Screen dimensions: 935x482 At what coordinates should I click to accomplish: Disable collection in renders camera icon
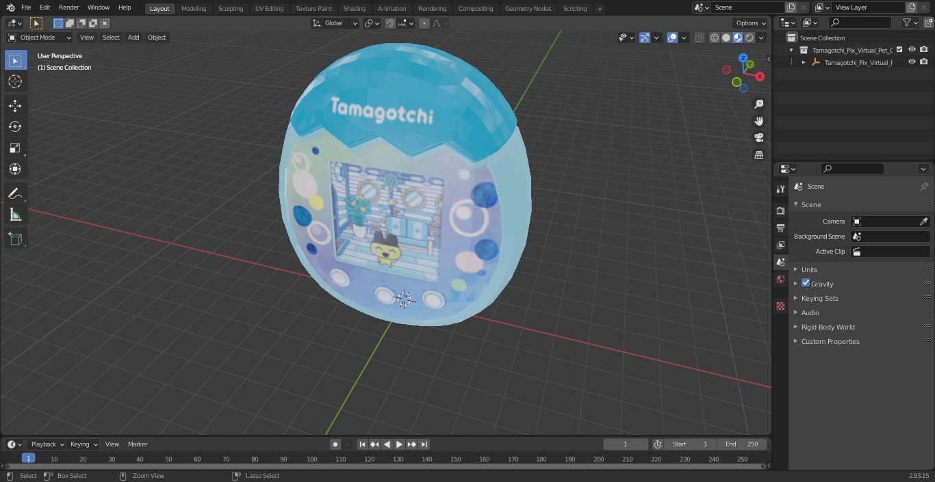pyautogui.click(x=924, y=49)
